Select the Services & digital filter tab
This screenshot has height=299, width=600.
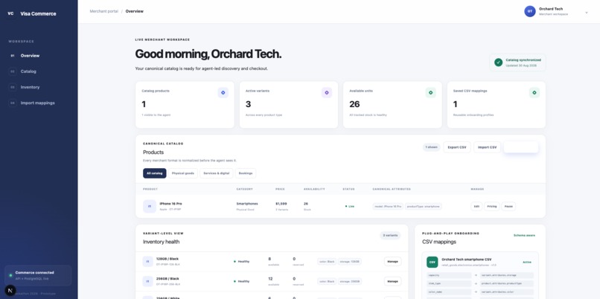(x=217, y=173)
